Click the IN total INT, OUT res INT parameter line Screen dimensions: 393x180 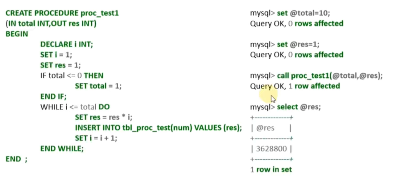coord(51,24)
